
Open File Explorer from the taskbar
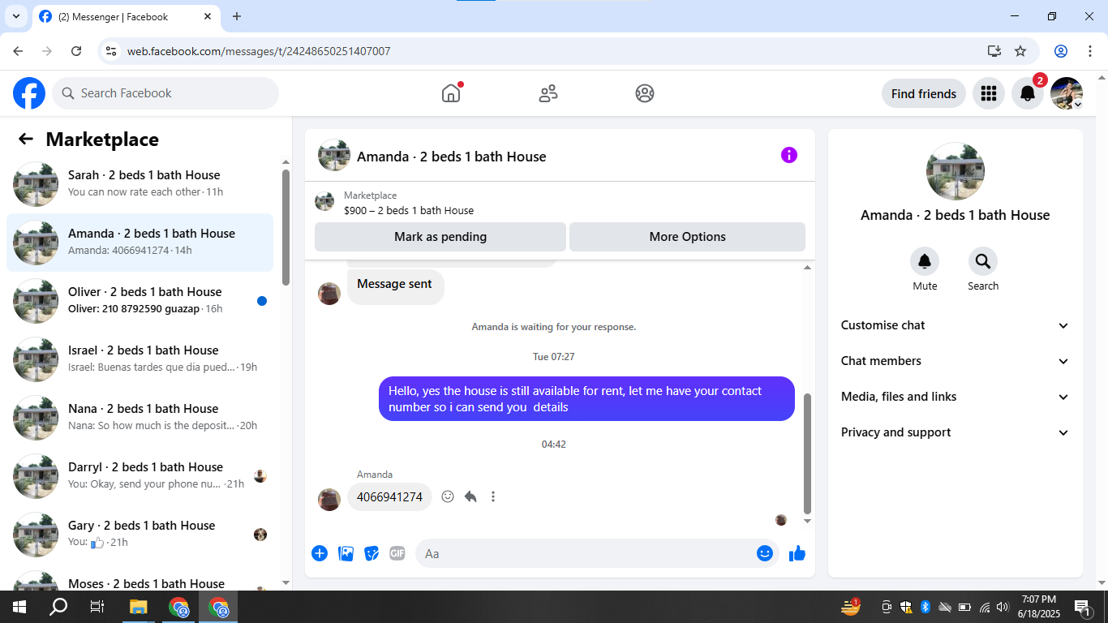(138, 607)
